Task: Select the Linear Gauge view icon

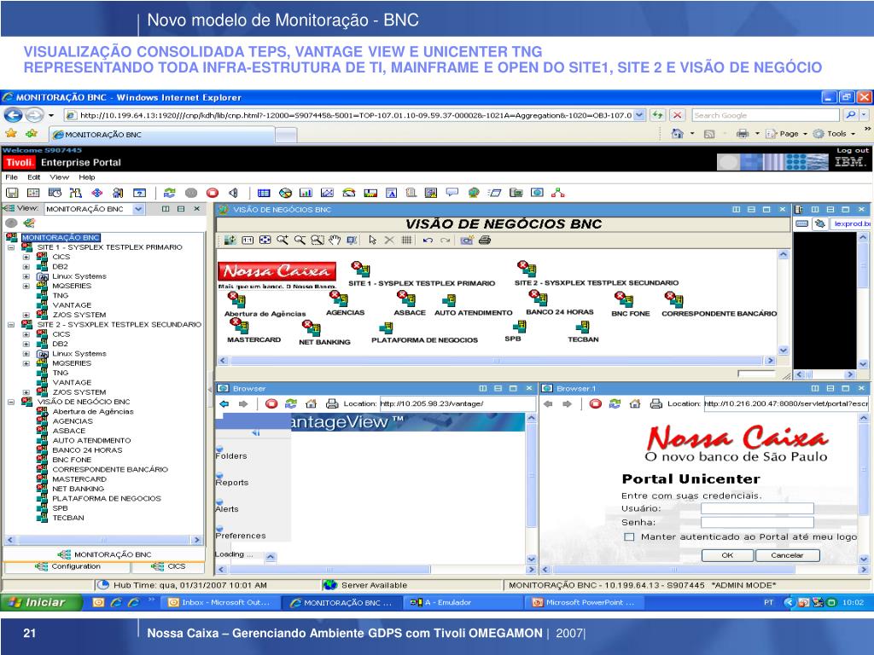Action: [x=370, y=193]
